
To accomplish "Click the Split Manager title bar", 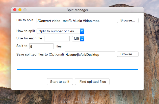I will (77, 10).
